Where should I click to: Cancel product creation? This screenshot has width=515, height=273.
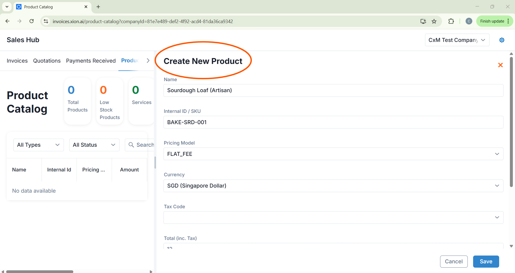click(x=454, y=261)
